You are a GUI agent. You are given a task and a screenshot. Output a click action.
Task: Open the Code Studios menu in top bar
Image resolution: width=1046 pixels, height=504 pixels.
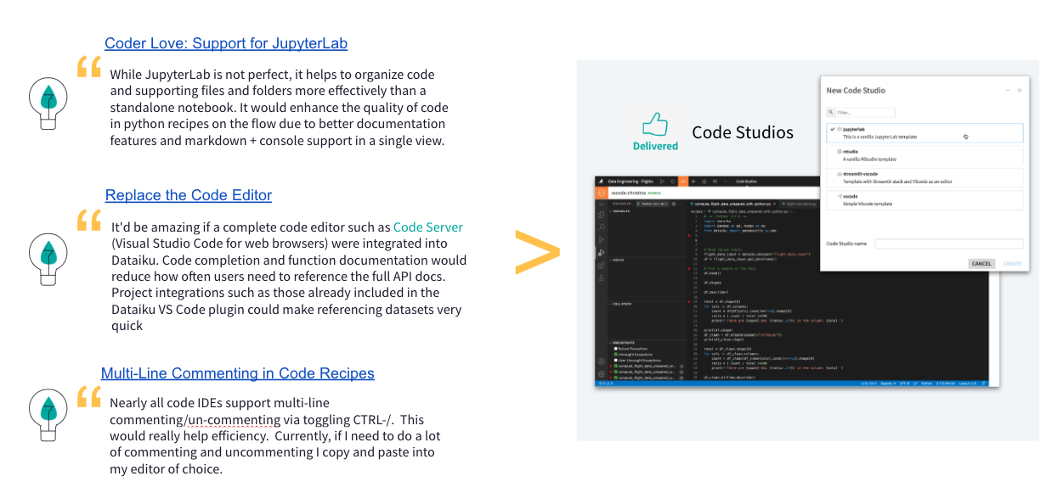pos(746,182)
